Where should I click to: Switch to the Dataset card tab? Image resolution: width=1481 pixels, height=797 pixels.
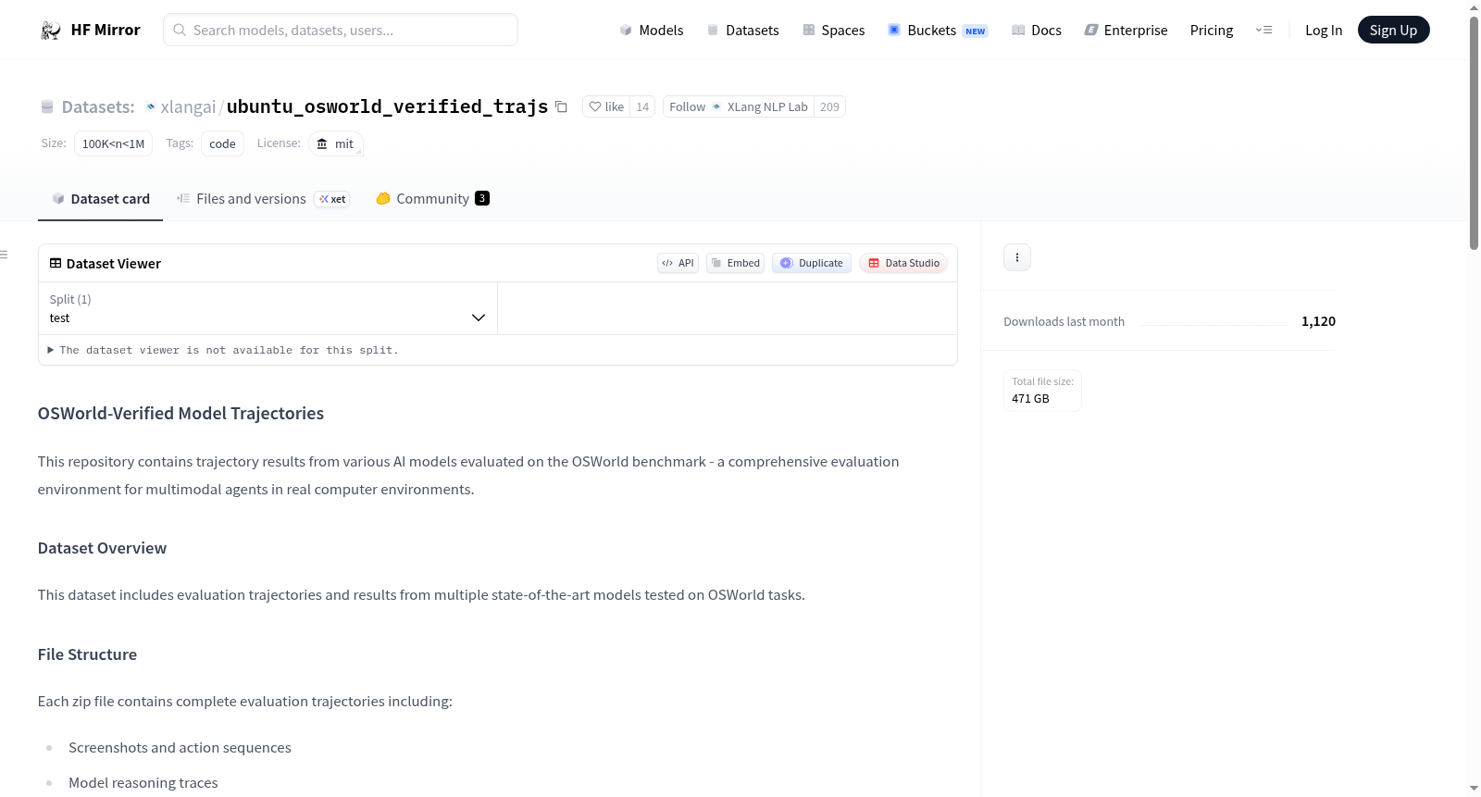(x=100, y=198)
